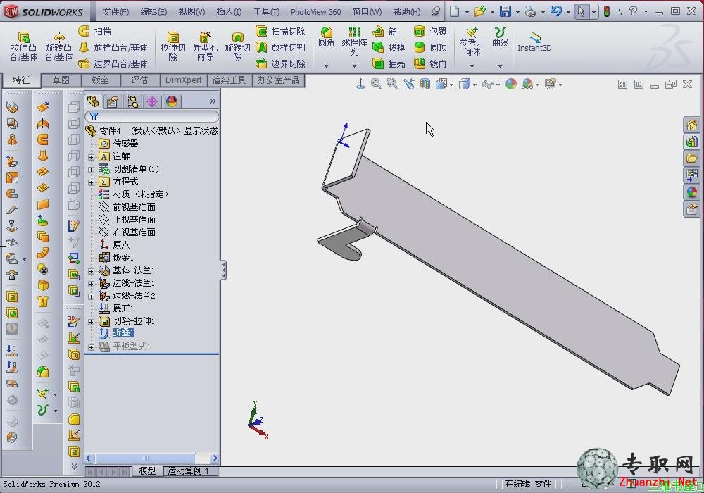This screenshot has height=493, width=704.
Task: Click the 抽壳 button
Action: pyautogui.click(x=389, y=64)
